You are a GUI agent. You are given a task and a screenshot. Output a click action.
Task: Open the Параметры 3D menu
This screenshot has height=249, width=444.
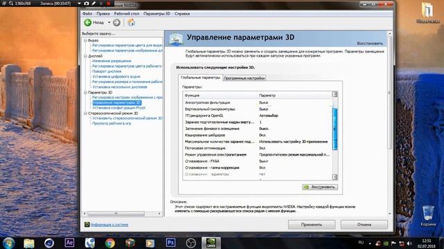157,14
